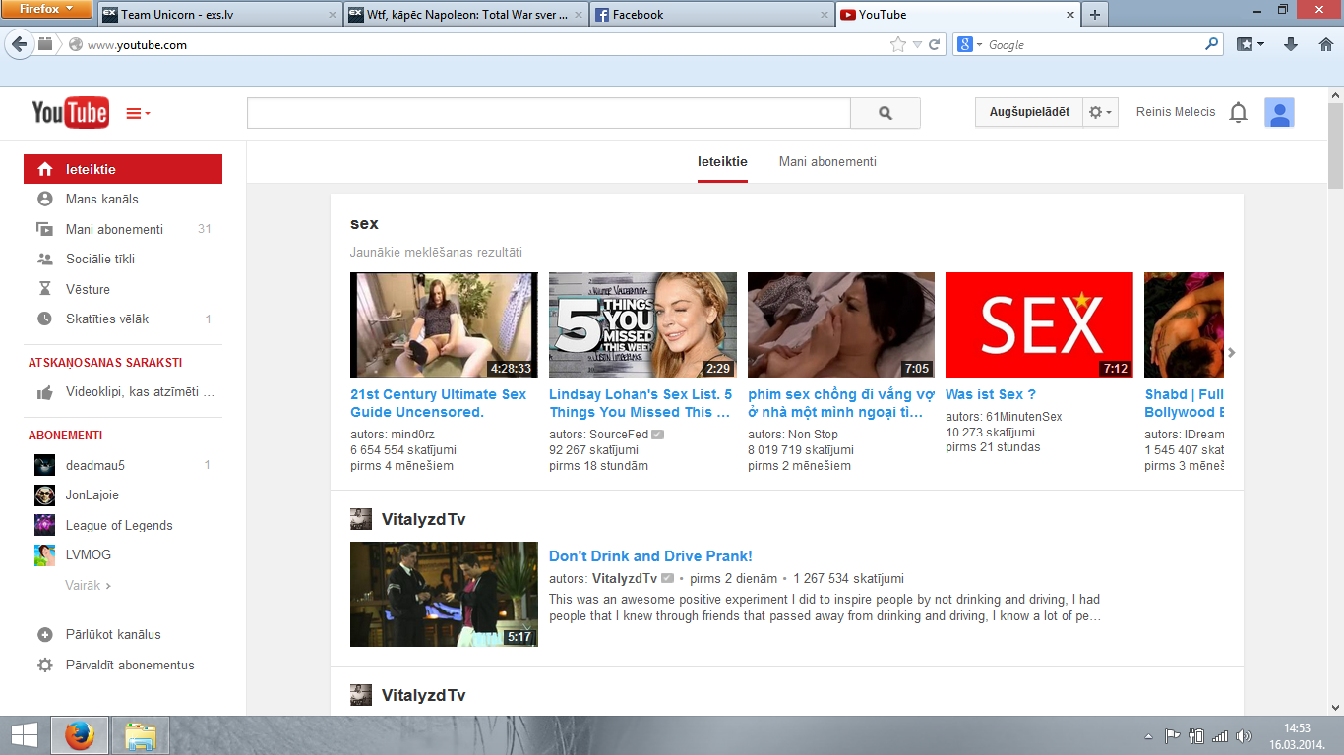Viewport: 1344px width, 755px height.
Task: Click the YouTube search magnifier button
Action: pyautogui.click(x=886, y=113)
